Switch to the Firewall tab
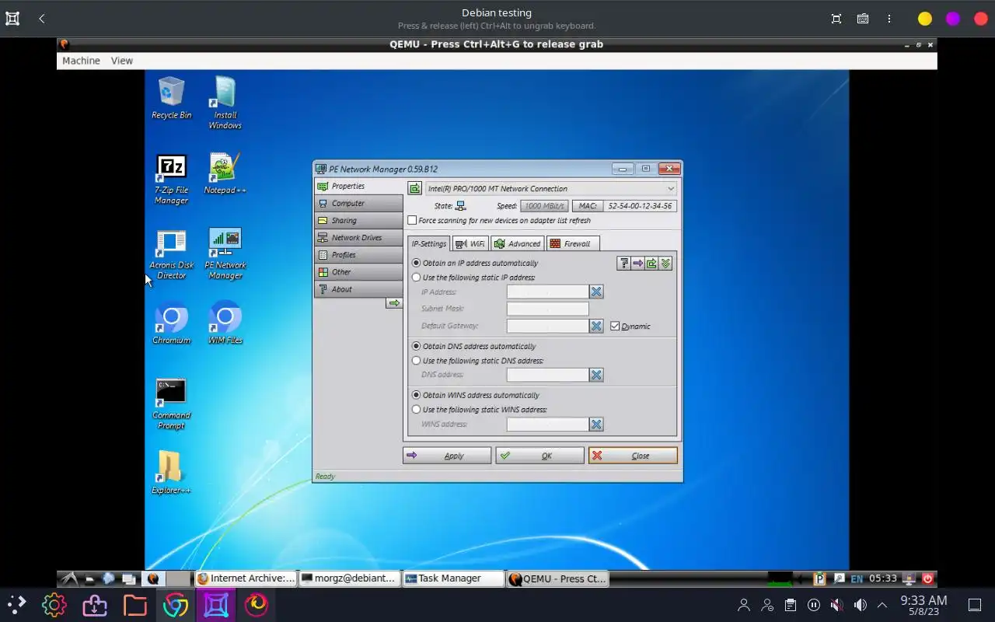995x622 pixels. click(573, 243)
